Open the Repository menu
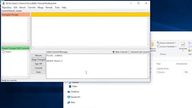 [7, 7]
